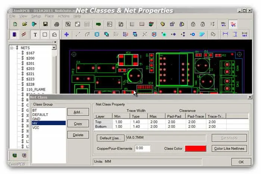Confirm with the OK button
The height and width of the screenshot is (174, 261).
pos(241,162)
